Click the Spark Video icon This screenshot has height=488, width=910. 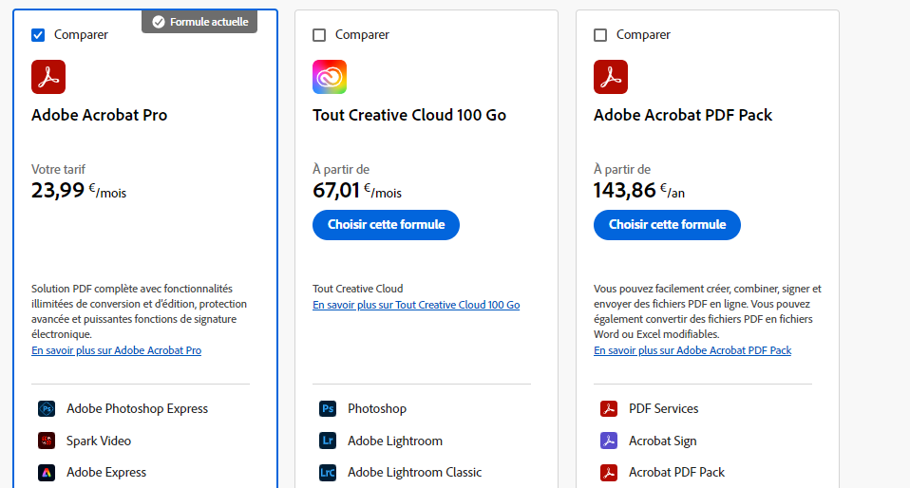point(47,441)
